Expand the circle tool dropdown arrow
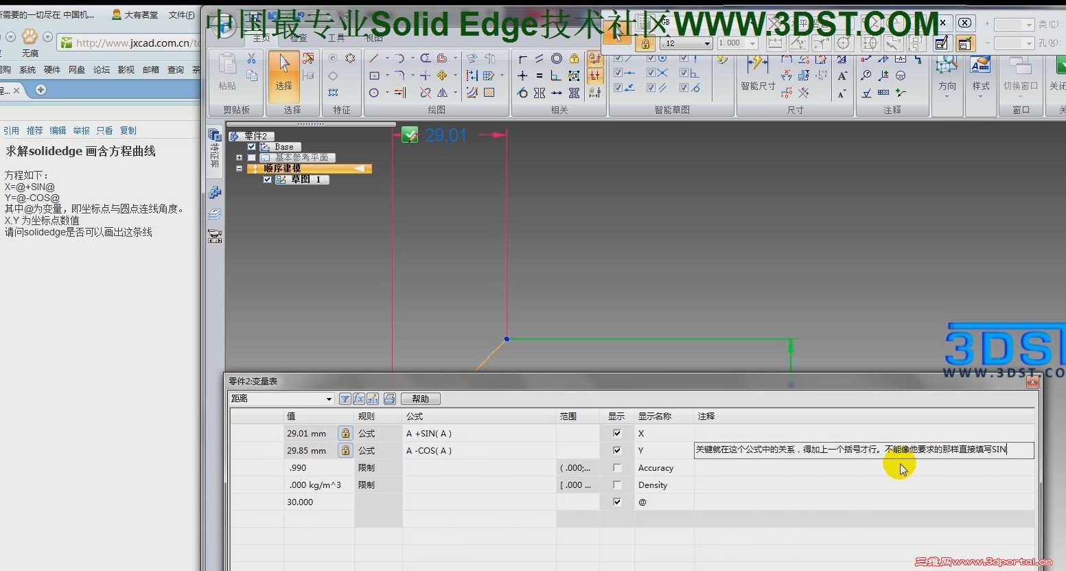 (387, 93)
